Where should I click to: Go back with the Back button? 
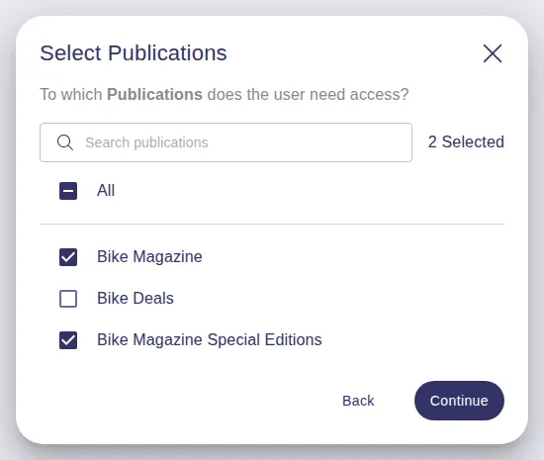[x=358, y=401]
